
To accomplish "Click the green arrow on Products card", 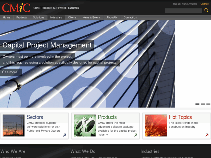I will [136, 135].
